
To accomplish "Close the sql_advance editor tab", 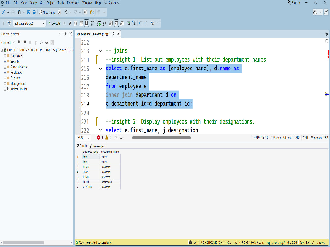I will pos(118,34).
